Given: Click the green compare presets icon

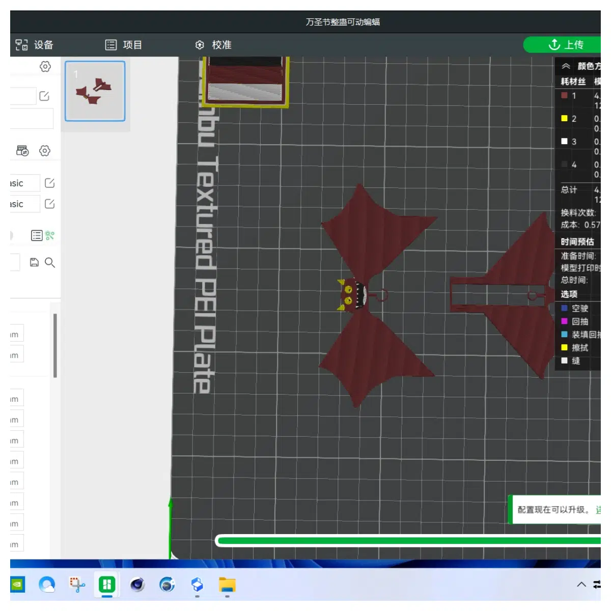Looking at the screenshot, I should pos(49,236).
